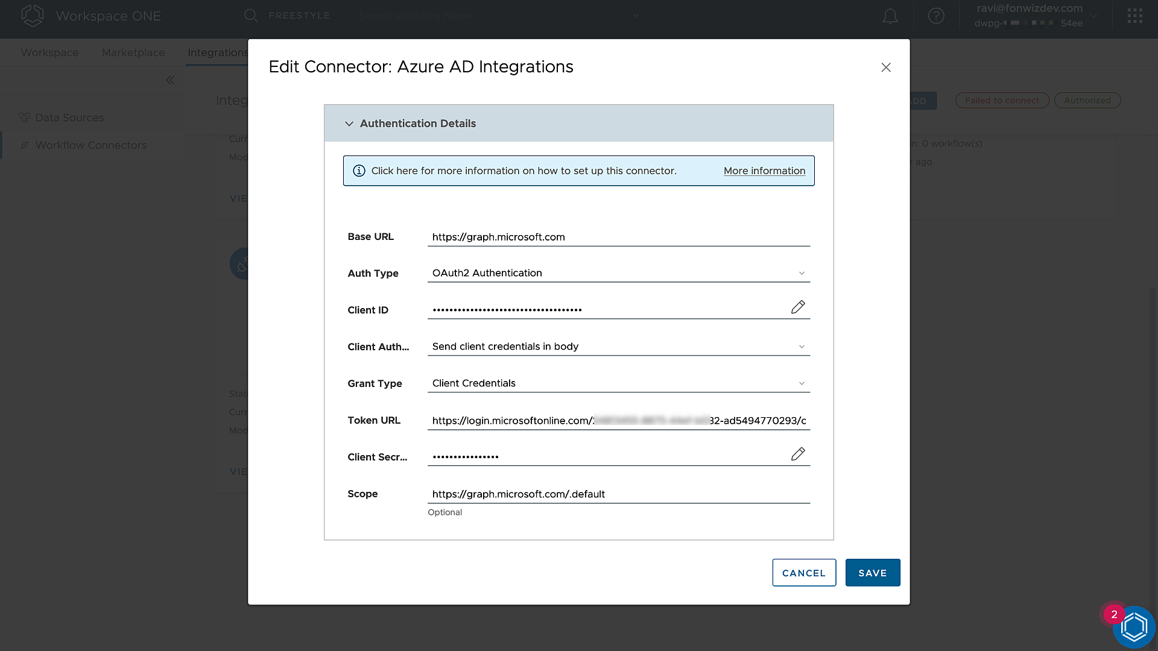Click the CANCEL button
This screenshot has height=651, width=1158.
coord(803,573)
